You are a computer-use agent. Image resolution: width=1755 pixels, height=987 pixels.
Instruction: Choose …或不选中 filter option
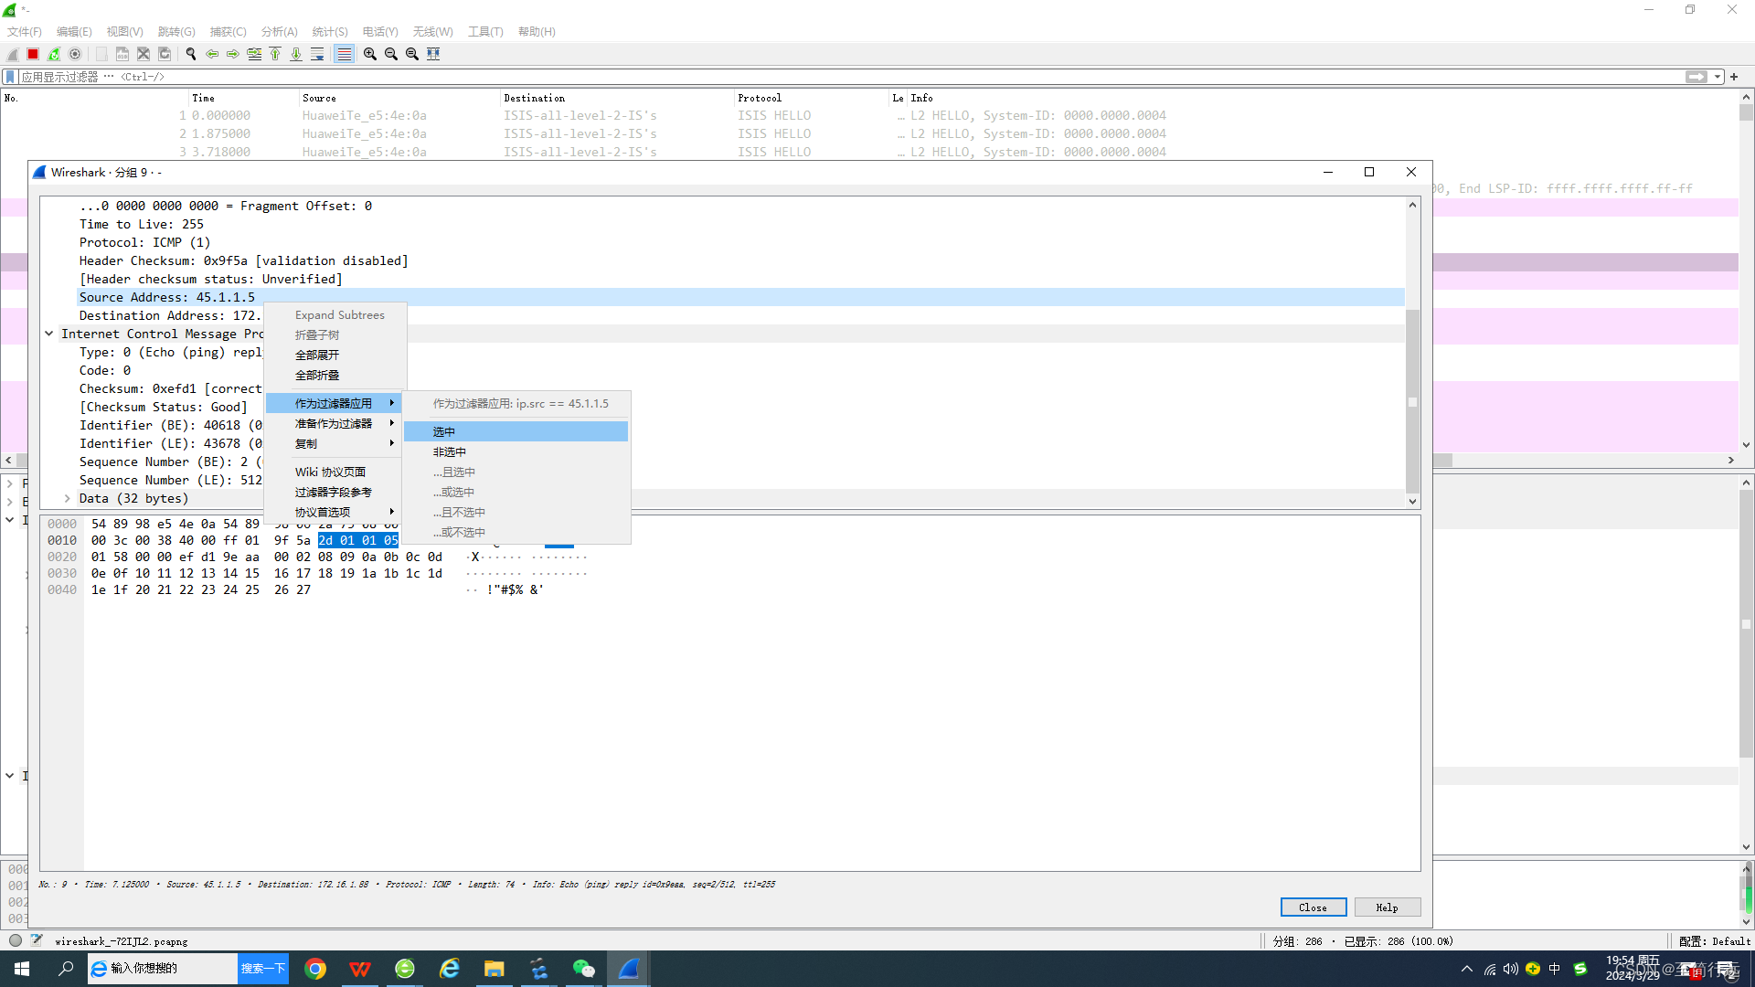516,533
